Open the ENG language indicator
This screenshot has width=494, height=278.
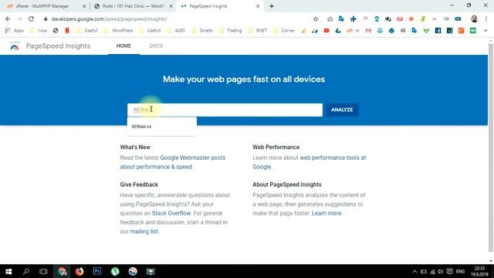(x=460, y=272)
